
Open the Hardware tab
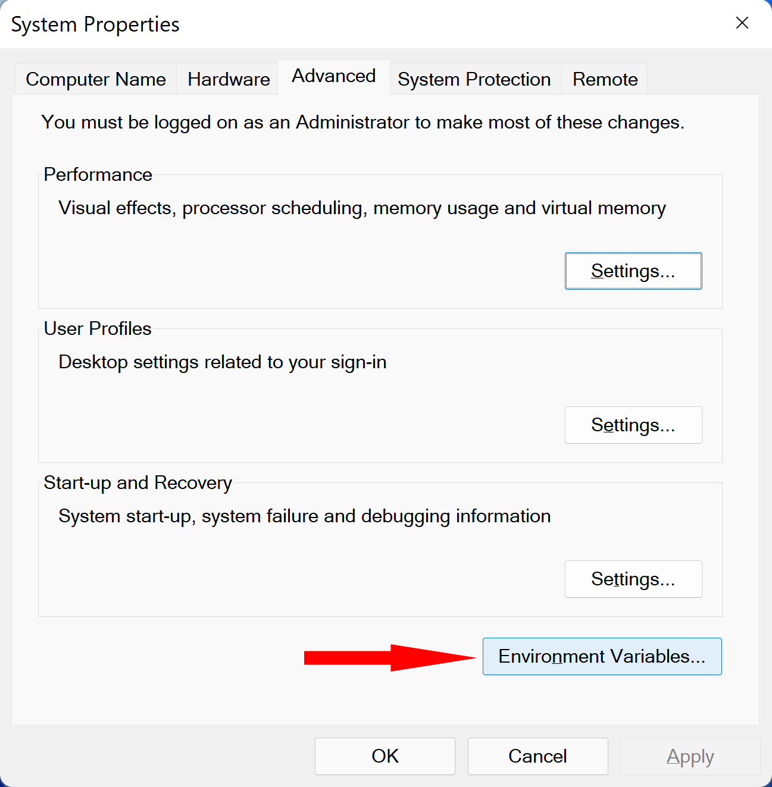pos(229,79)
